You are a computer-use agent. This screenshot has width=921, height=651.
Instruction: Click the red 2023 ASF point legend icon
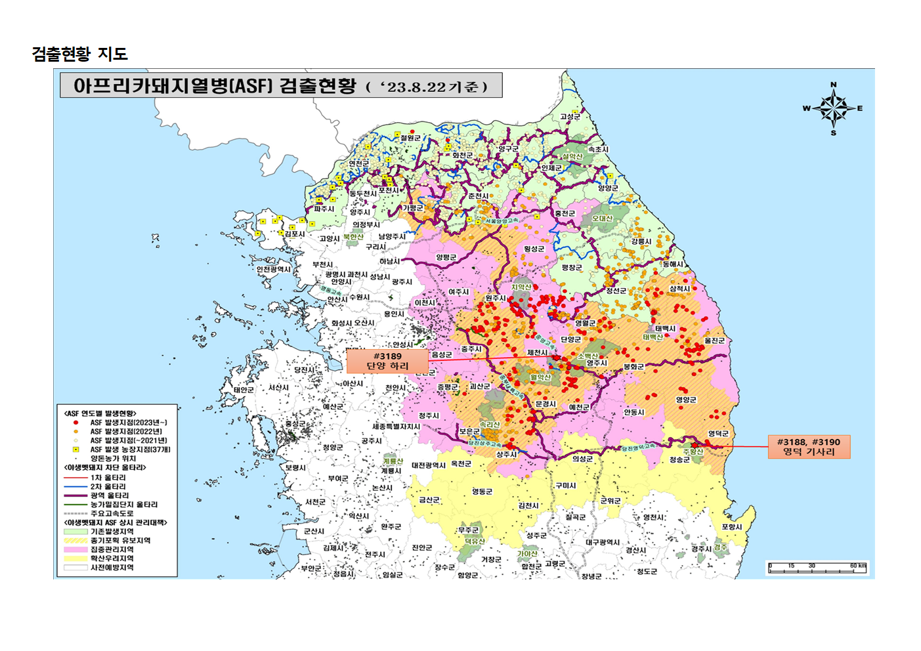75,423
